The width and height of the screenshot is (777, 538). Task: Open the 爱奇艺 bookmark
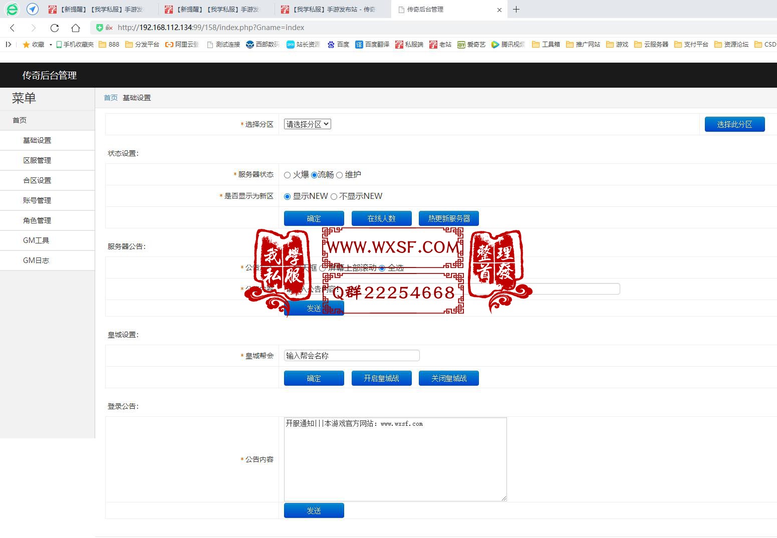click(x=471, y=44)
